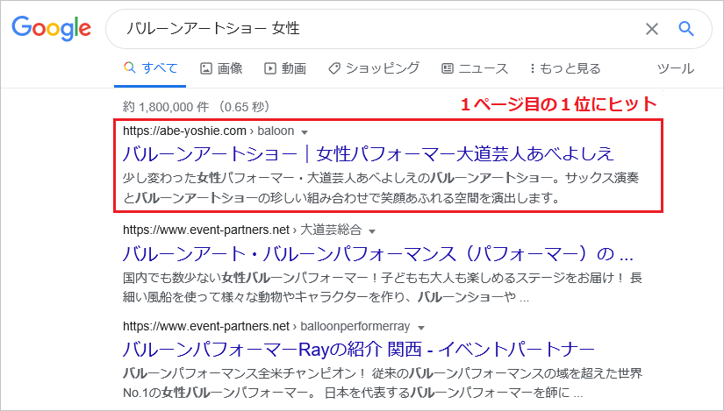Viewport: 724px width, 411px height.
Task: Click the event-partners.net › 大道芸総合 URL
Action: pyautogui.click(x=242, y=230)
